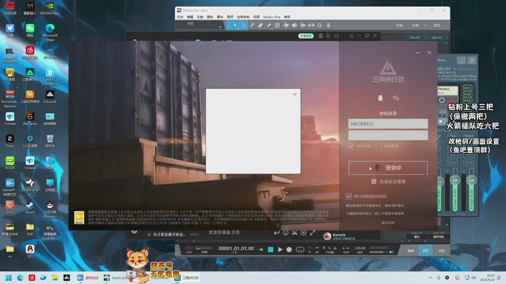The image size is (506, 284).
Task: Activate the Bend tool in Studio One toolbar
Action: (x=286, y=25)
